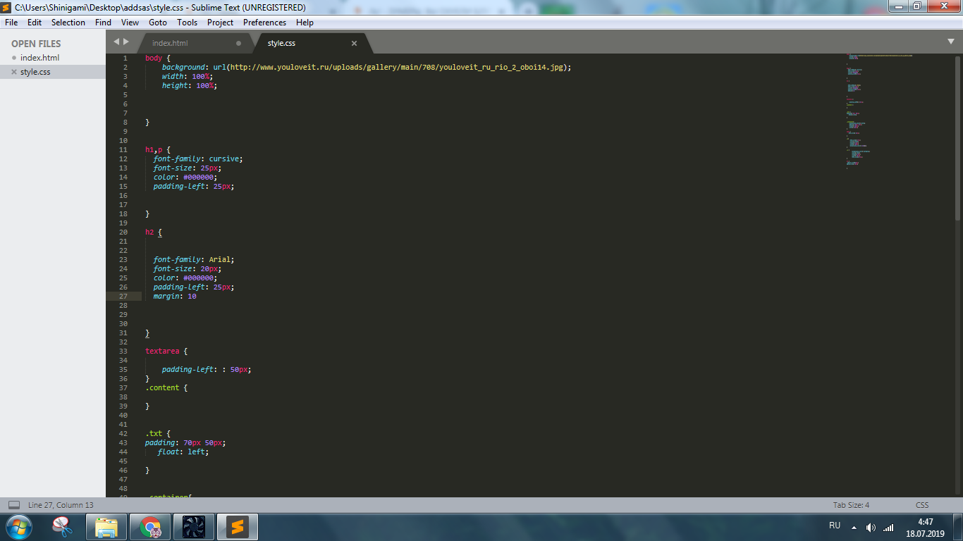The height and width of the screenshot is (541, 963).
Task: Close style.css from sidebar x icon
Action: 13,72
